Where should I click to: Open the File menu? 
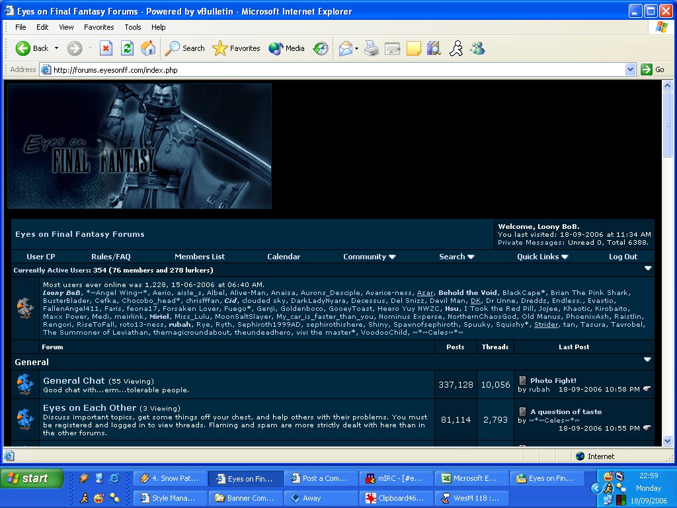(x=20, y=27)
